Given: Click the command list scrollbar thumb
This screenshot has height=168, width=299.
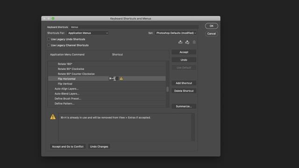Looking at the screenshot, I should point(167,89).
